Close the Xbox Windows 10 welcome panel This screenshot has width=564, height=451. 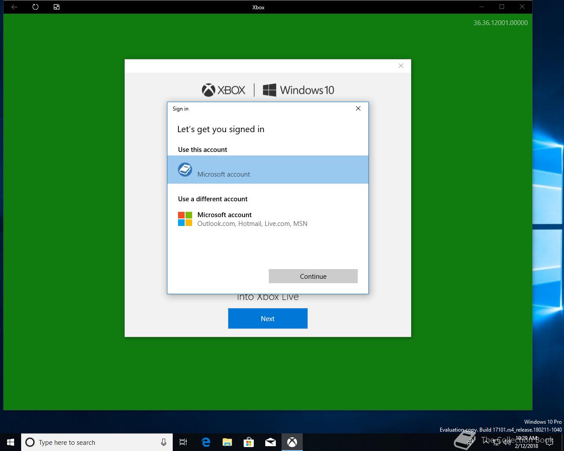(x=401, y=66)
